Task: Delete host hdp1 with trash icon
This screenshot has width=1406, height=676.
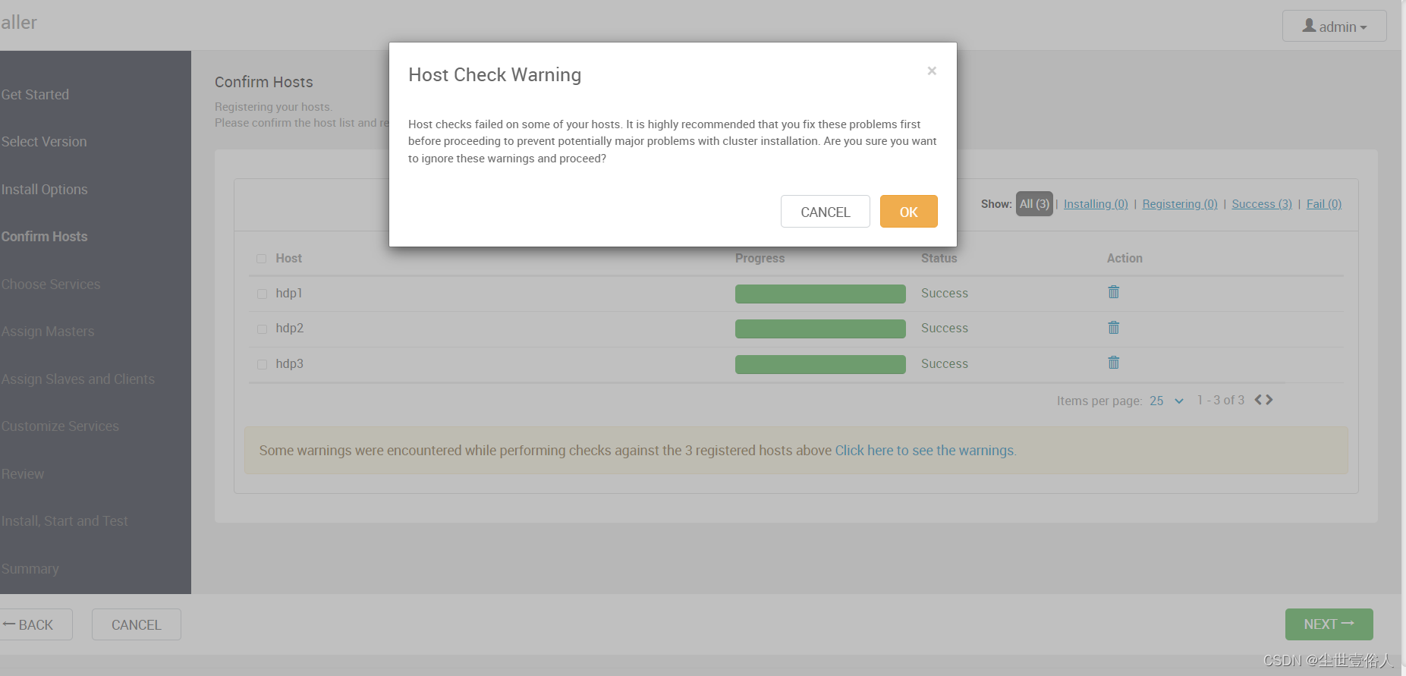Action: (1113, 292)
